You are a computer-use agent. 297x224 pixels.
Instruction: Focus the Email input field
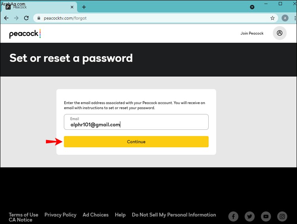[x=136, y=122]
